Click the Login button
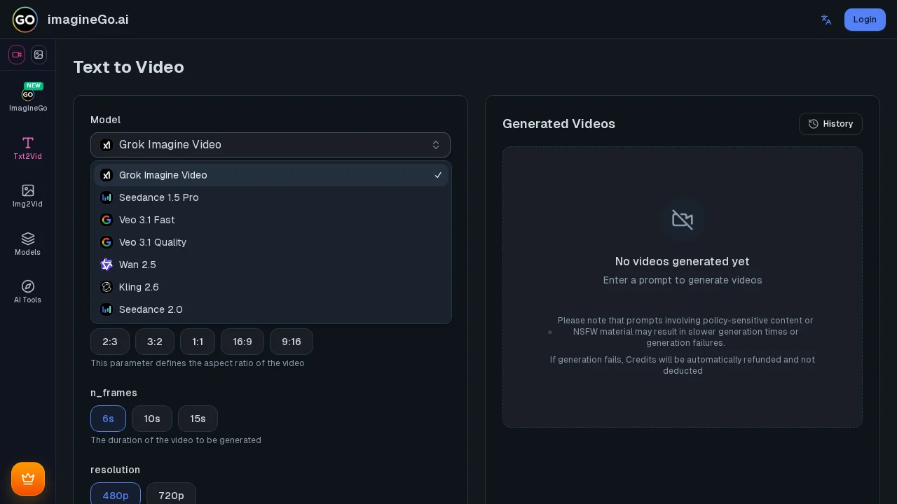Image resolution: width=897 pixels, height=504 pixels. [x=865, y=20]
